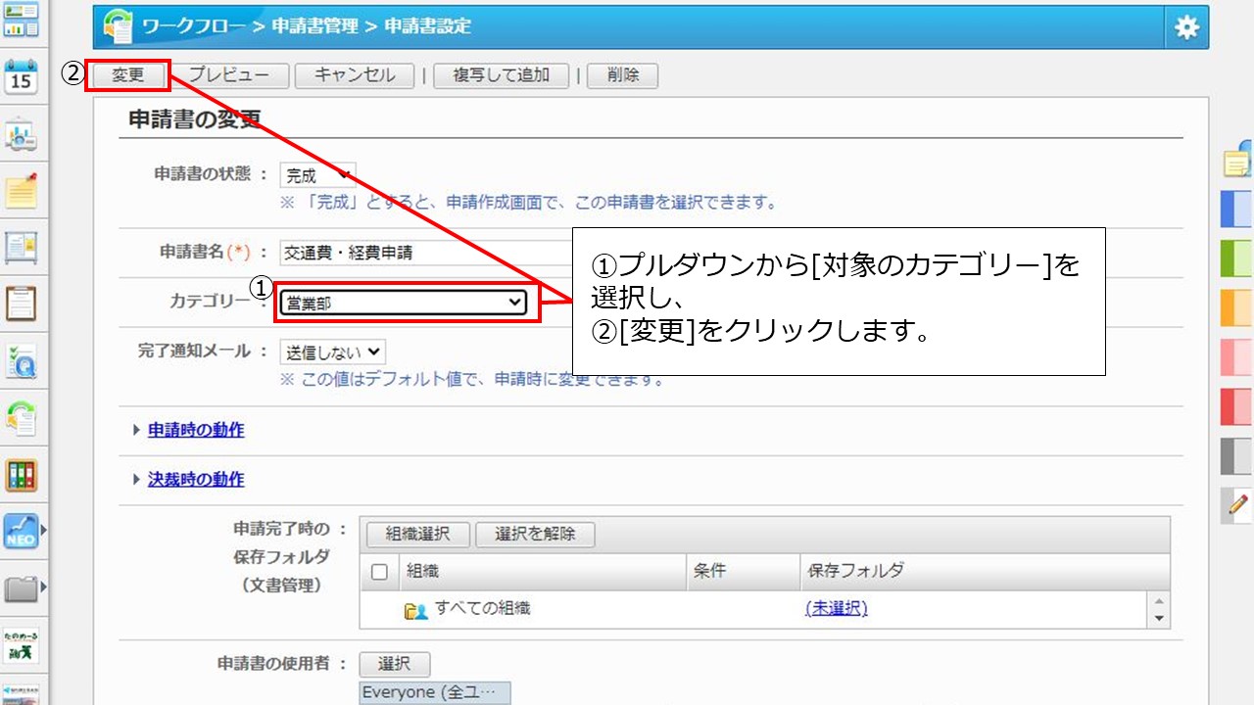Click the 選択 button for 申請書の使用者
Viewport: 1254px width, 705px height.
(394, 664)
